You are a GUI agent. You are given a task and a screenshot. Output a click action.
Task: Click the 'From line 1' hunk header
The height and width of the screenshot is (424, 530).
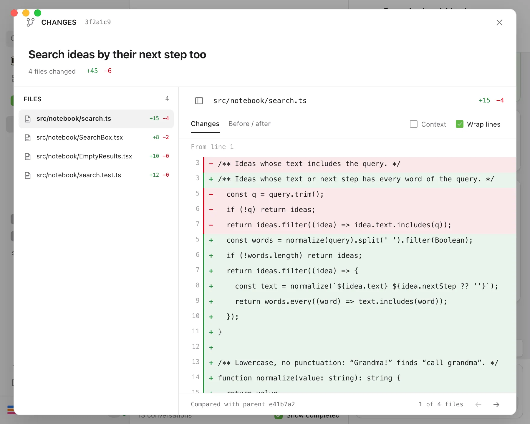point(212,147)
